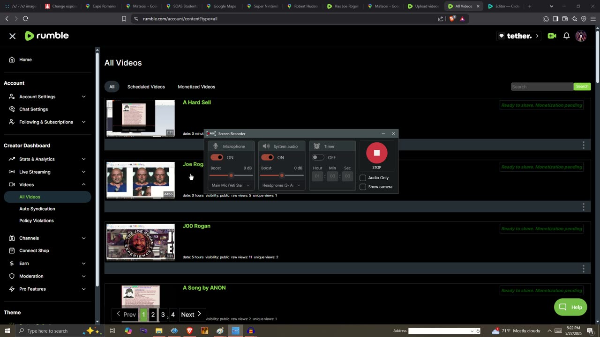The image size is (600, 337).
Task: Adjust the Microphone boost slider
Action: click(231, 176)
